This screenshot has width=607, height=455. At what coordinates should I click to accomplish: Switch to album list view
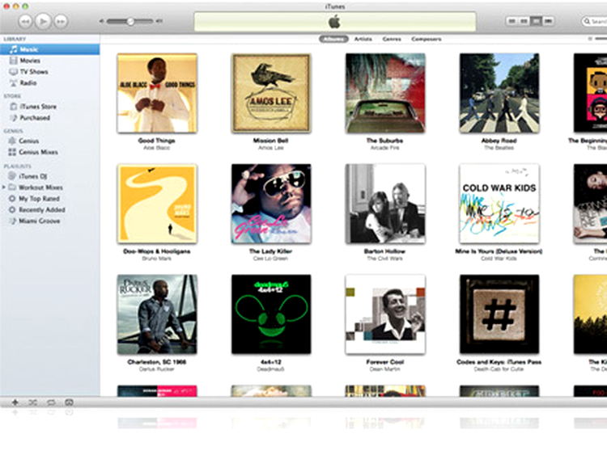(524, 21)
